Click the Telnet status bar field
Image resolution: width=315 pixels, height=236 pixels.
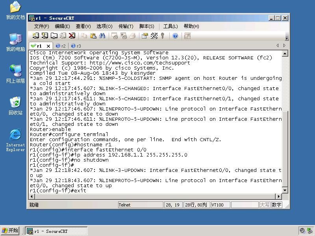(x=141, y=205)
